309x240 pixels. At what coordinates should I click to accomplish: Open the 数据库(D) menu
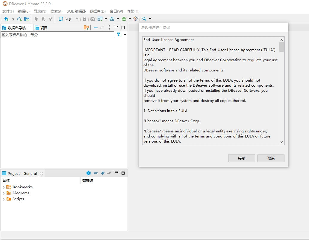pos(98,11)
